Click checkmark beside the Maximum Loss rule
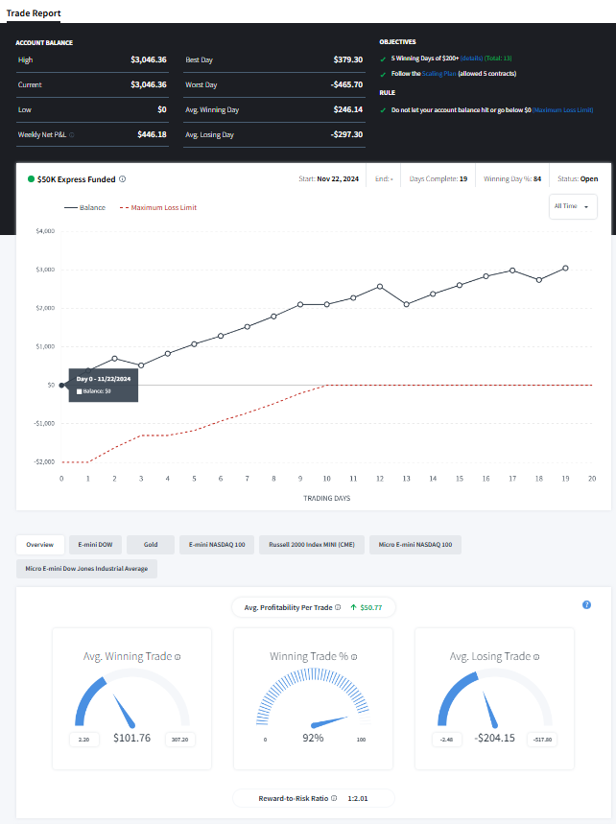 pos(383,110)
